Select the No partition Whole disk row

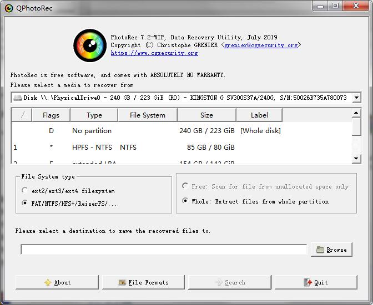tap(182, 130)
